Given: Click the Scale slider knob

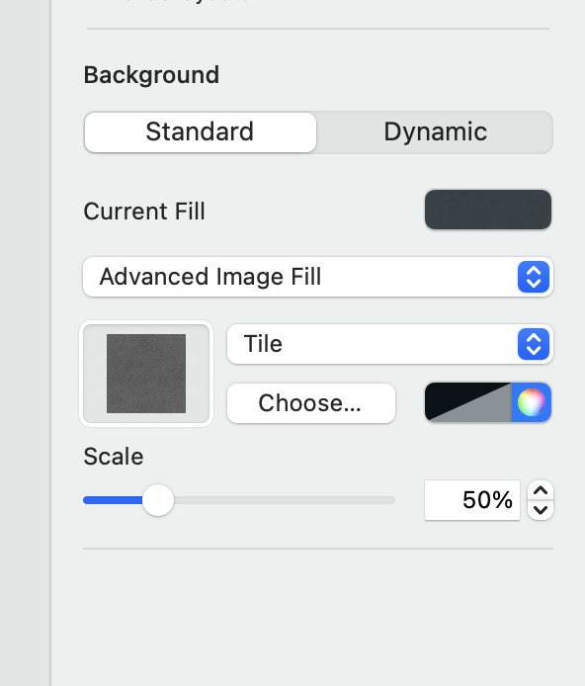Looking at the screenshot, I should click(158, 500).
